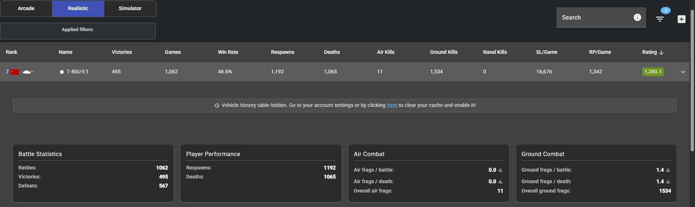Click the search info icon
The image size is (695, 207).
637,17
